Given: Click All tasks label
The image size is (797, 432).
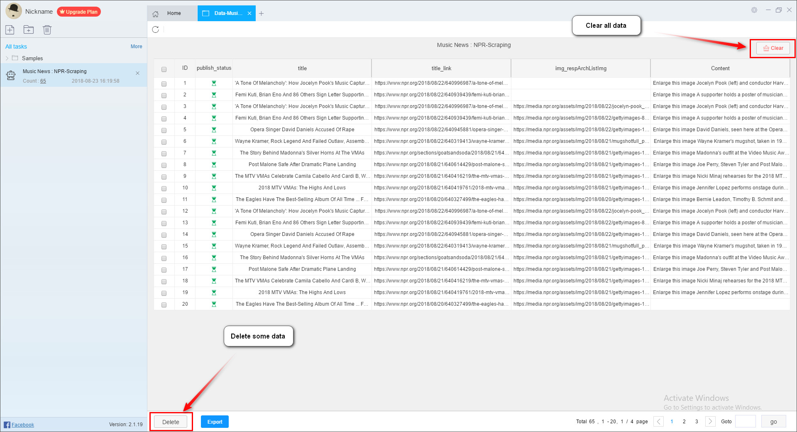Looking at the screenshot, I should tap(16, 47).
